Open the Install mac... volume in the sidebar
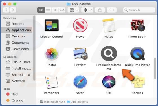 [x=17, y=69]
